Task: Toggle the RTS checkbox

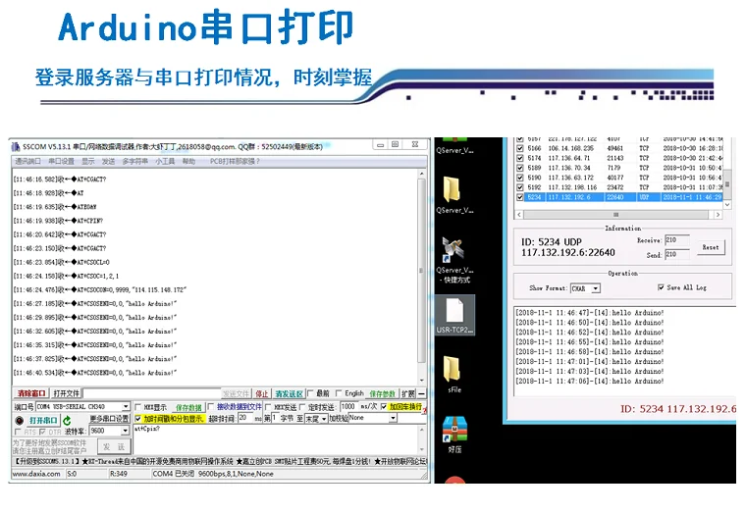Action: click(18, 432)
